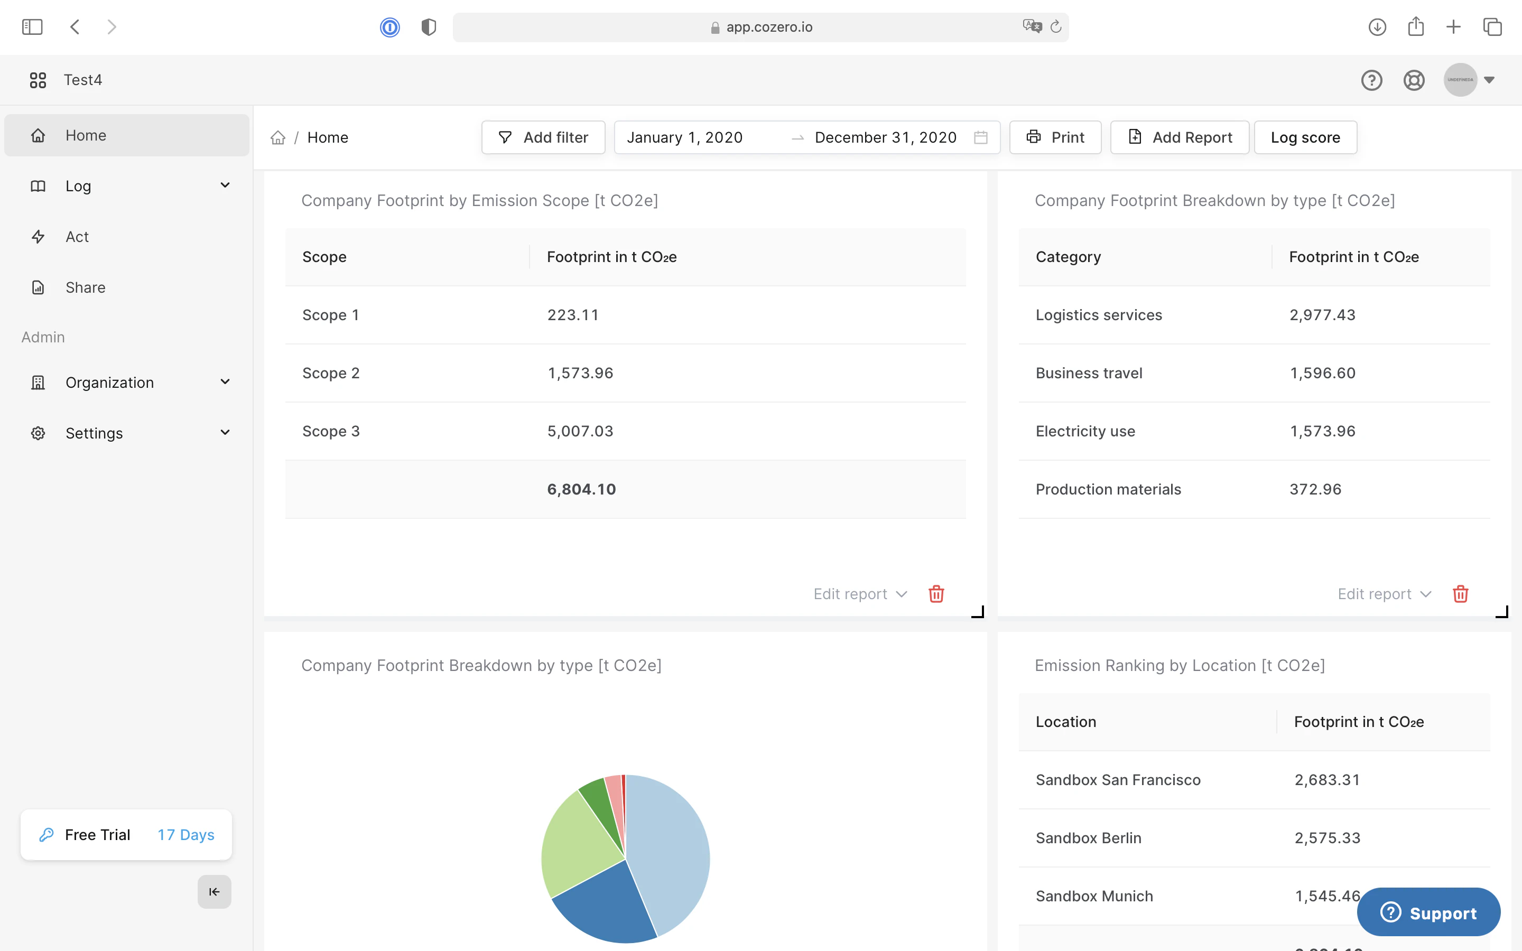The image size is (1522, 951).
Task: Collapse the sidebar with the arrow icon
Action: coord(214,891)
